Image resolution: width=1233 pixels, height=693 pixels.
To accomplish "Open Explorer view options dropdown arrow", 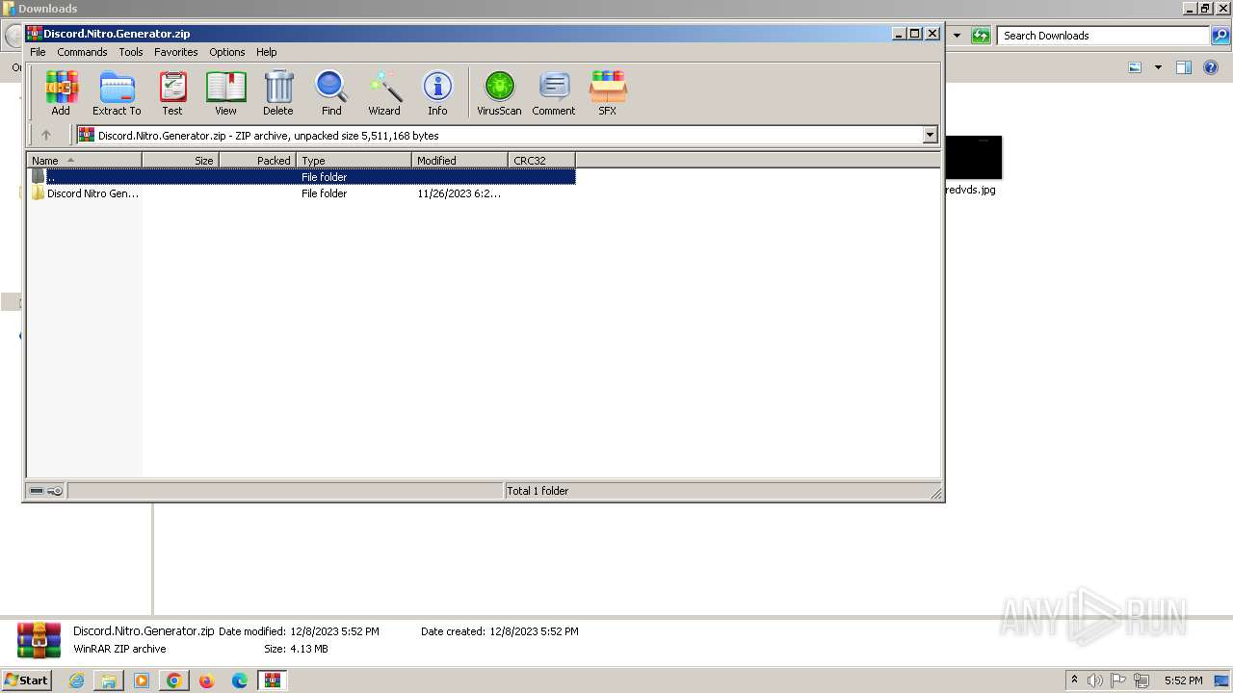I will pos(1158,67).
